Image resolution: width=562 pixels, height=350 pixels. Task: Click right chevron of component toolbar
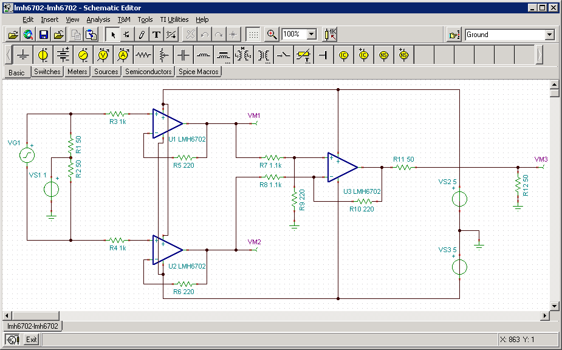pos(539,55)
